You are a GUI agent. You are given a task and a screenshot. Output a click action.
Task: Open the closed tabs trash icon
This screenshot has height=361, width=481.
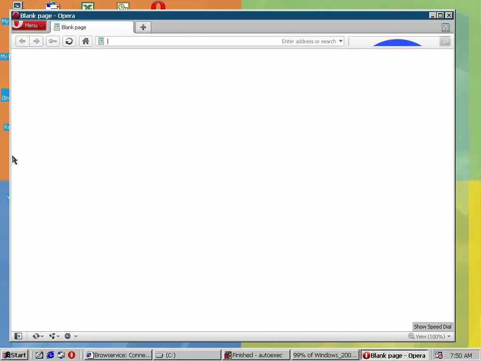pos(446,28)
